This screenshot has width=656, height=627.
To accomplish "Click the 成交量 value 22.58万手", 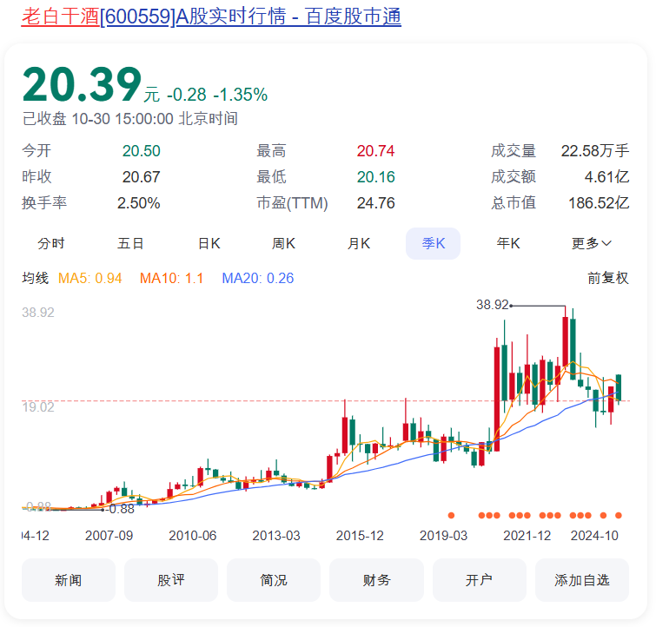I will click(595, 151).
